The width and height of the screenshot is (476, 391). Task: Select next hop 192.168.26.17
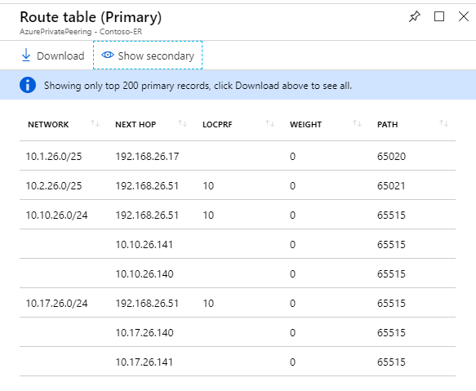[147, 157]
